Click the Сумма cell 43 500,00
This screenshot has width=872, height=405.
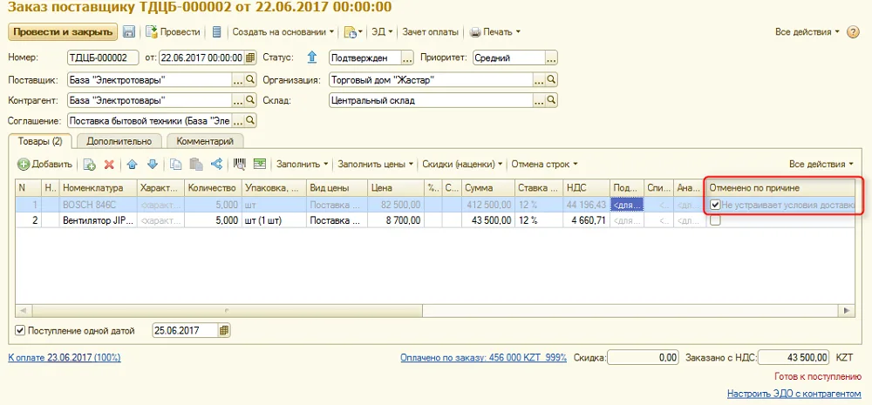coord(488,220)
